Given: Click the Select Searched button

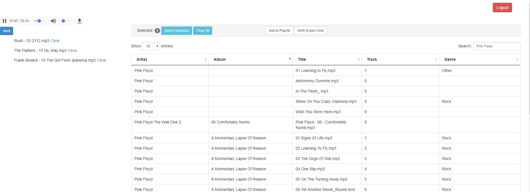Looking at the screenshot, I should 177,31.
